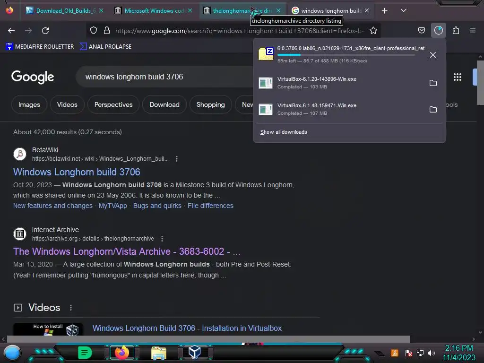Save page to Pocket
Screen dimensions: 484x363
pyautogui.click(x=421, y=30)
